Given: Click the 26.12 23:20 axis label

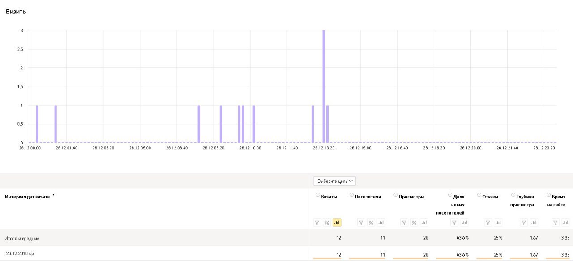Looking at the screenshot, I should [544, 147].
